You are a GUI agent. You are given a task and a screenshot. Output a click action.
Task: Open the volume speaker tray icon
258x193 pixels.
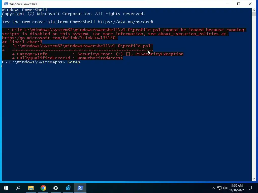tap(225, 188)
